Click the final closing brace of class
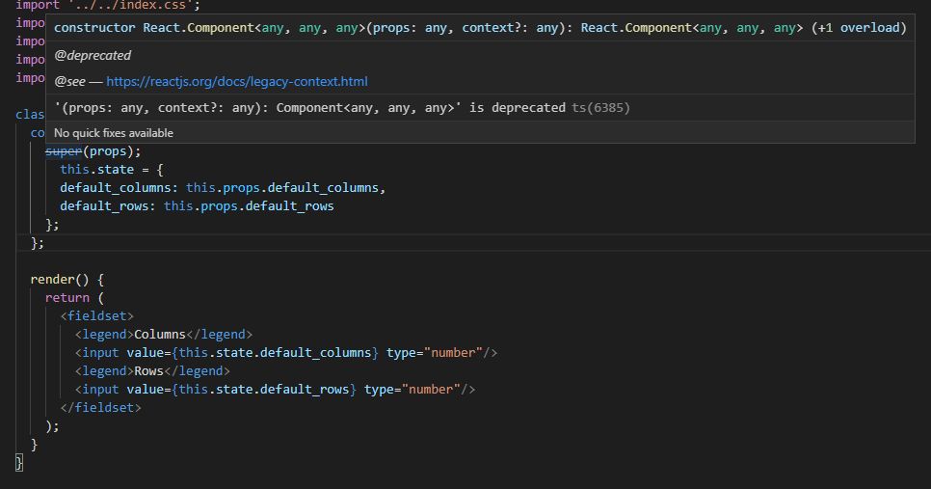 pos(19,462)
